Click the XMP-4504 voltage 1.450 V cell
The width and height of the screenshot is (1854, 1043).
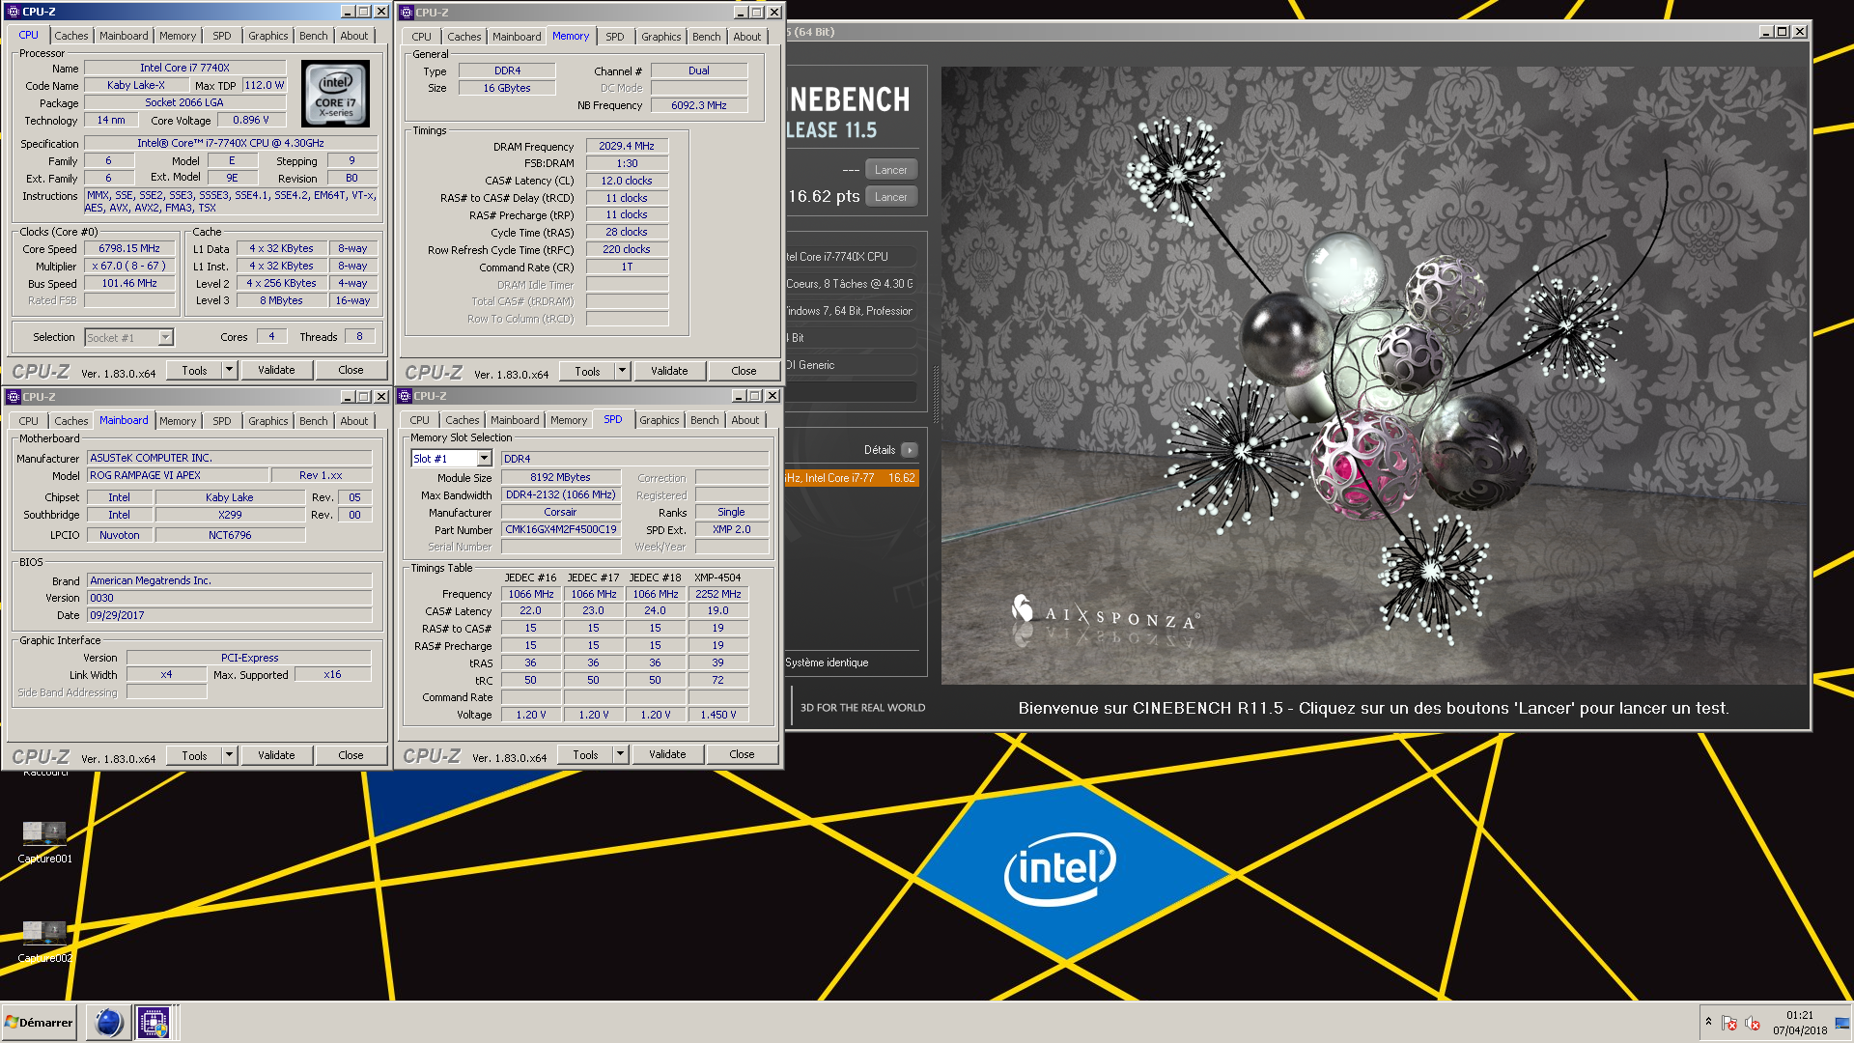[717, 715]
